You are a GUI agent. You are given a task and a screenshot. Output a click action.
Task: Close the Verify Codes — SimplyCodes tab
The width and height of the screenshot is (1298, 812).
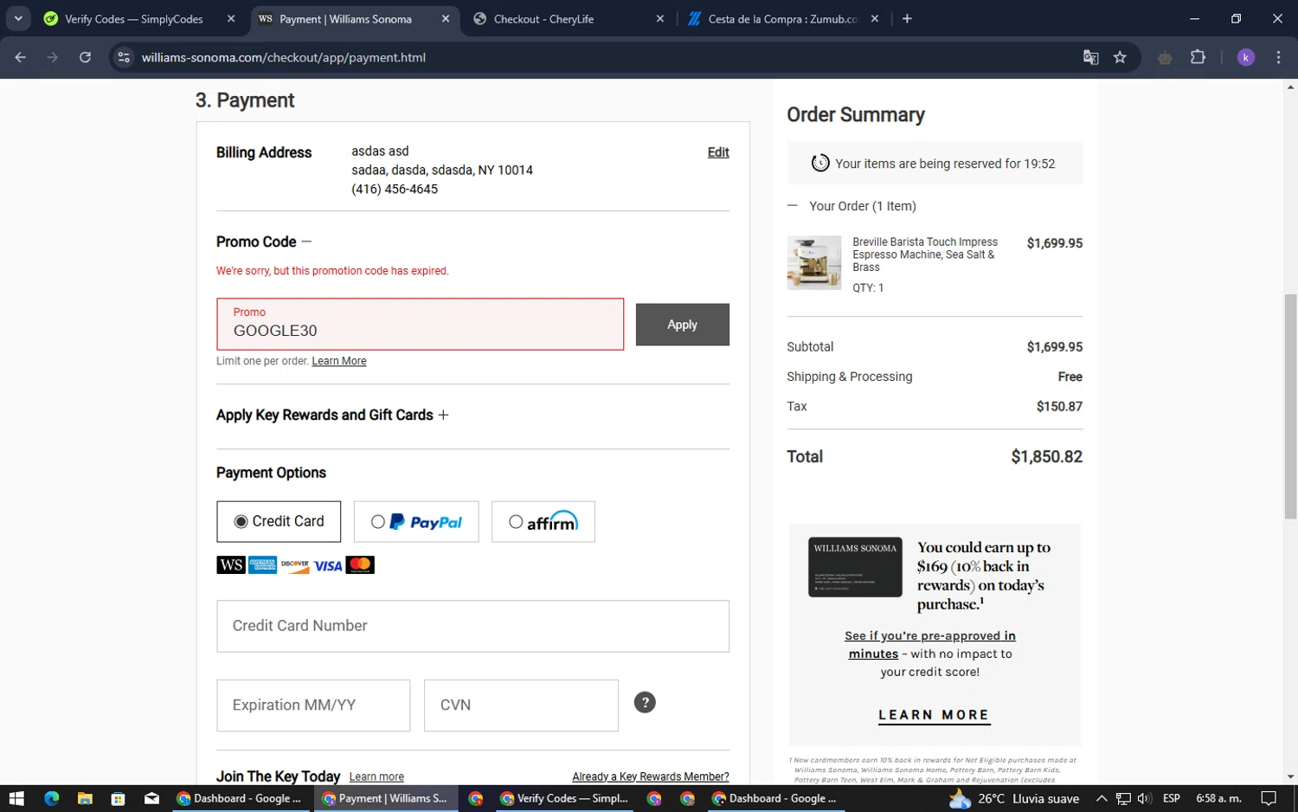[231, 19]
